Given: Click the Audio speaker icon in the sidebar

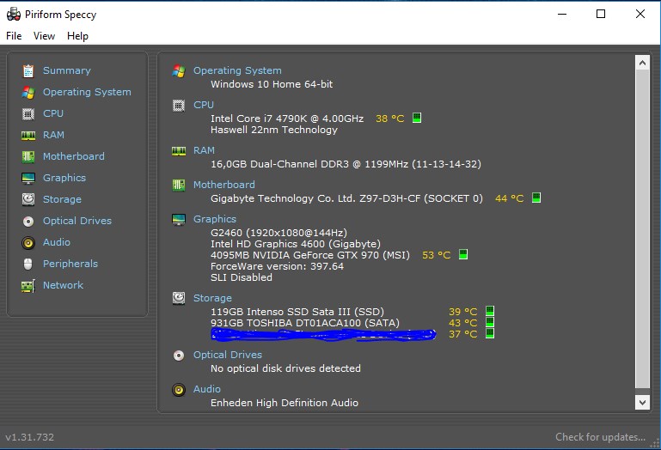Looking at the screenshot, I should tap(28, 243).
